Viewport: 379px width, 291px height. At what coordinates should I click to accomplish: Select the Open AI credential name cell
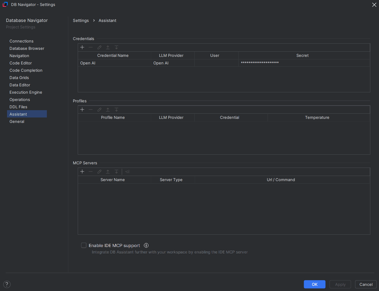[114, 63]
